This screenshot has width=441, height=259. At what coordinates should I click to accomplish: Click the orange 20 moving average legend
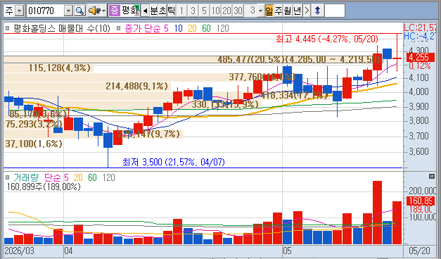pyautogui.click(x=192, y=28)
